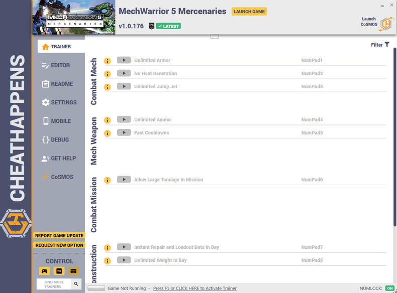Screen dimensions: 397x293
Task: Select the gamepad control icon
Action: [45, 271]
